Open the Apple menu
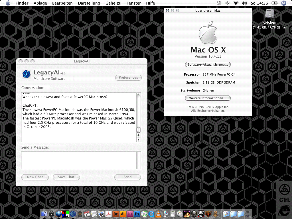 click(x=8, y=3)
